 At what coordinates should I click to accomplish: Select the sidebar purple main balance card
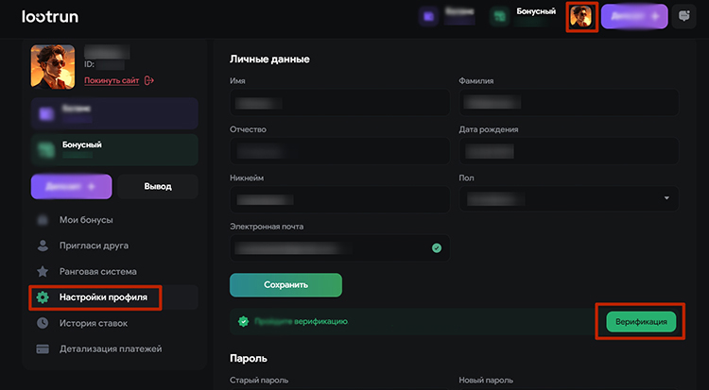[x=114, y=113]
